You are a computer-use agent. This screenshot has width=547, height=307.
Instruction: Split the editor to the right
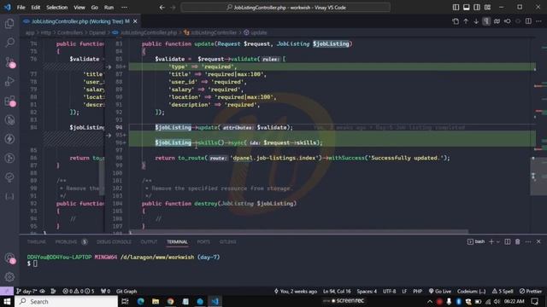point(528,21)
